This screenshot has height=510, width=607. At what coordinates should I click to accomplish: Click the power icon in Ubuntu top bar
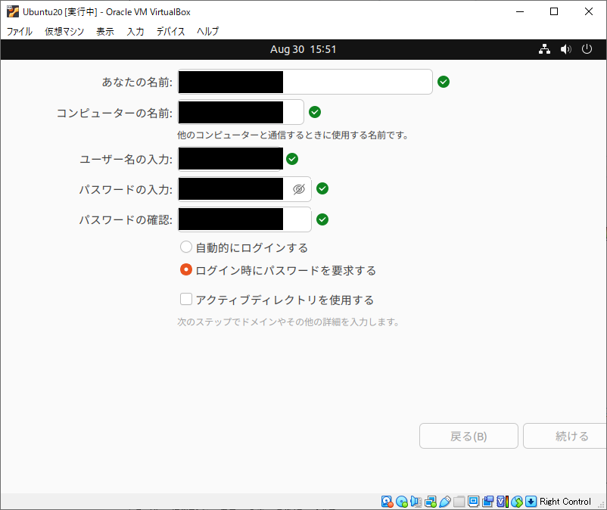587,48
